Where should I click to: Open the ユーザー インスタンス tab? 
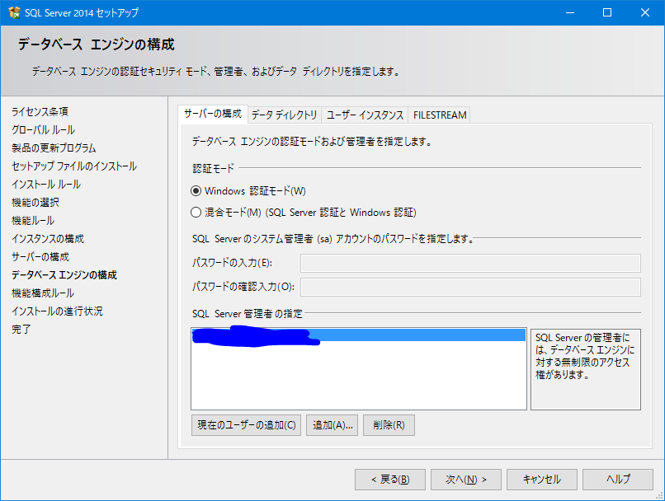click(365, 115)
